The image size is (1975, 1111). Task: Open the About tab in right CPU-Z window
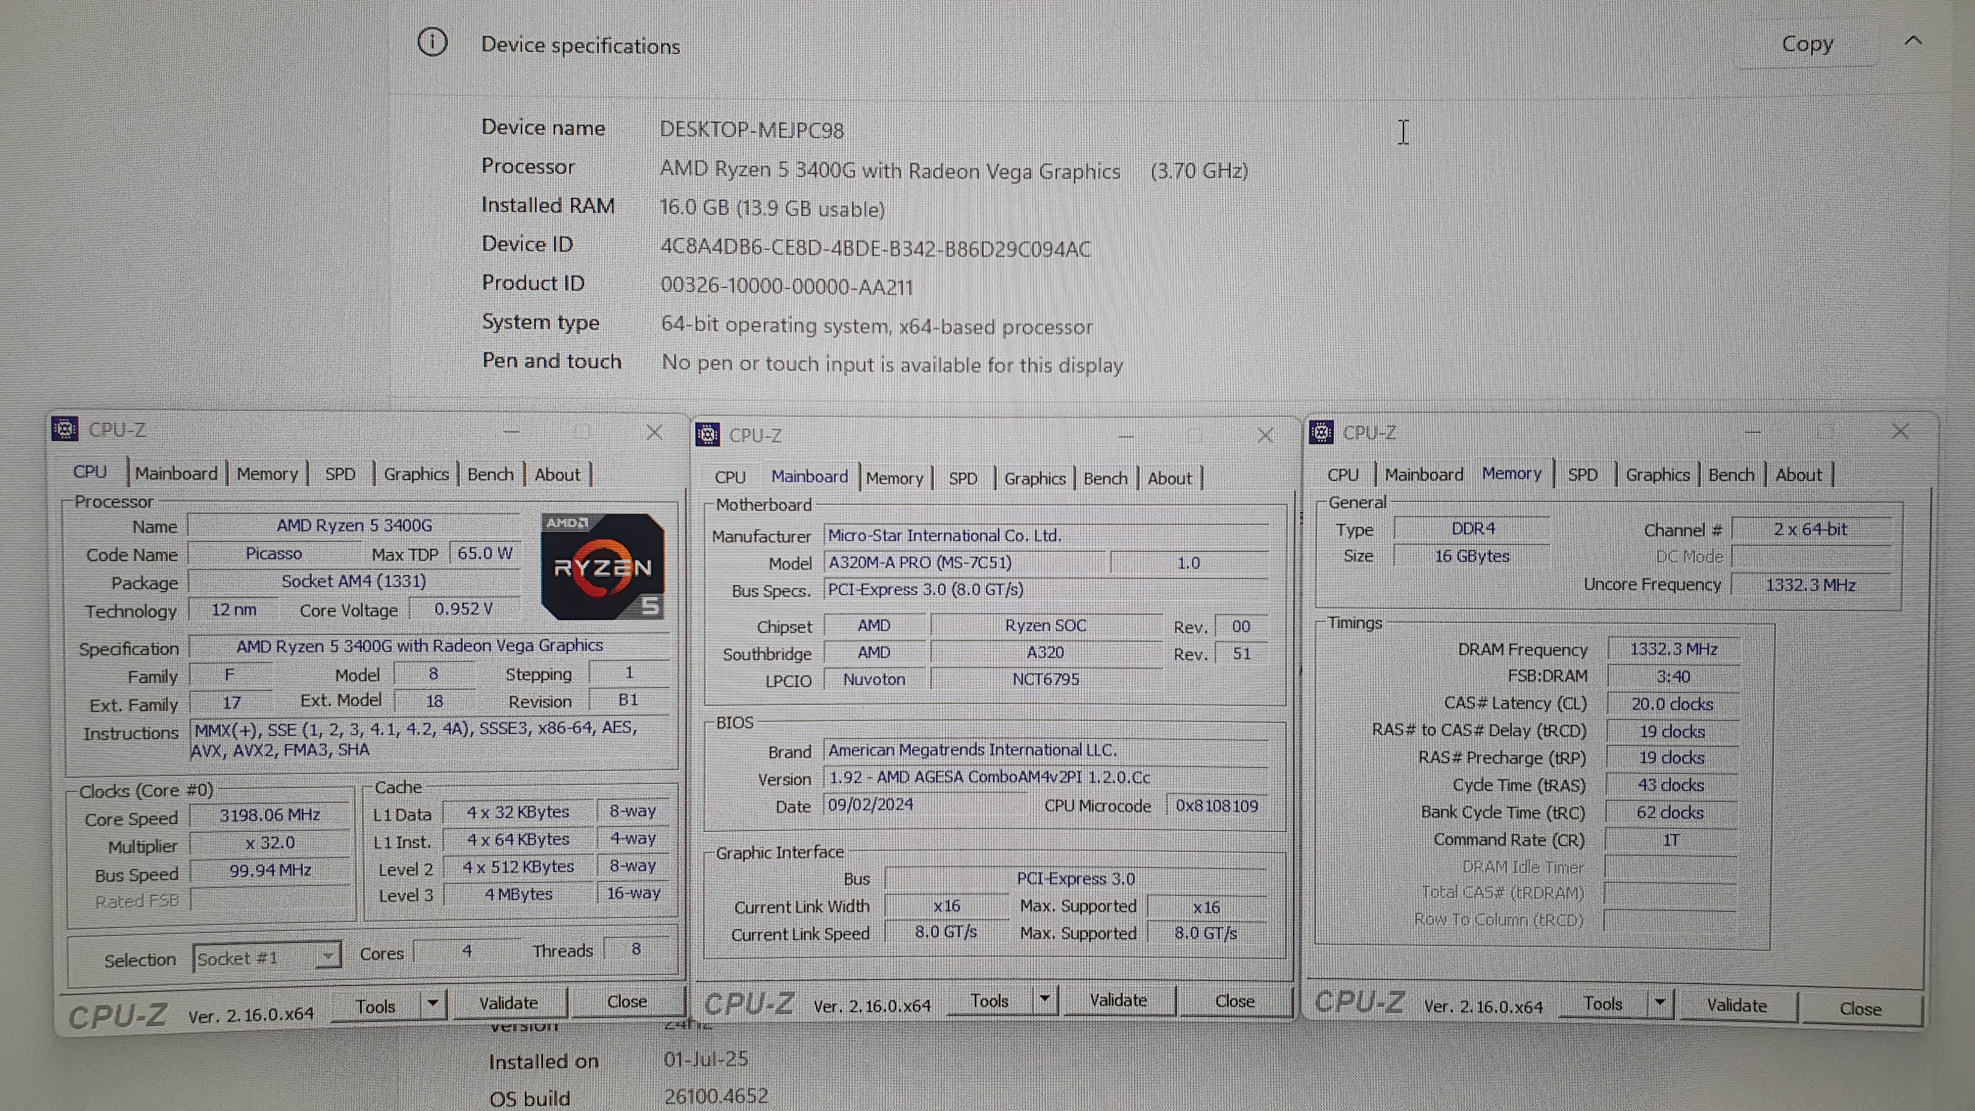coord(1798,475)
